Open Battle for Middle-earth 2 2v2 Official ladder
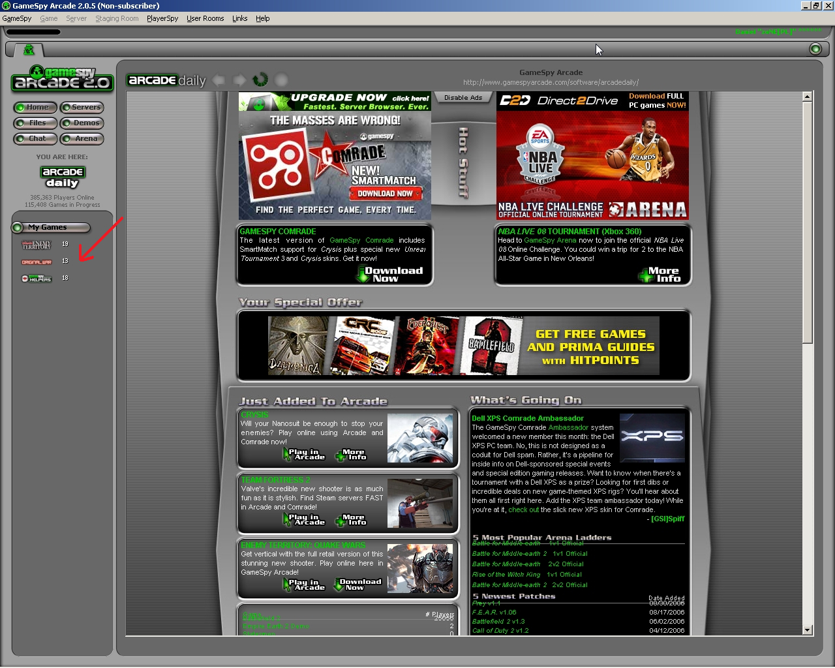 click(530, 585)
